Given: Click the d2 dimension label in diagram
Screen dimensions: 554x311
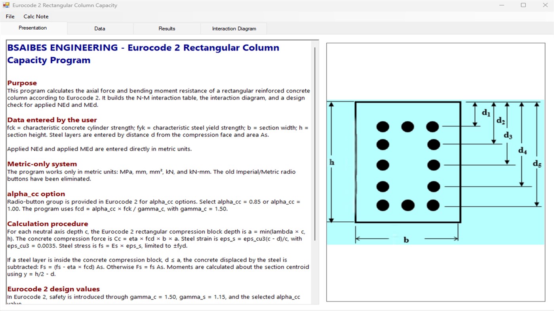Looking at the screenshot, I should (x=501, y=121).
